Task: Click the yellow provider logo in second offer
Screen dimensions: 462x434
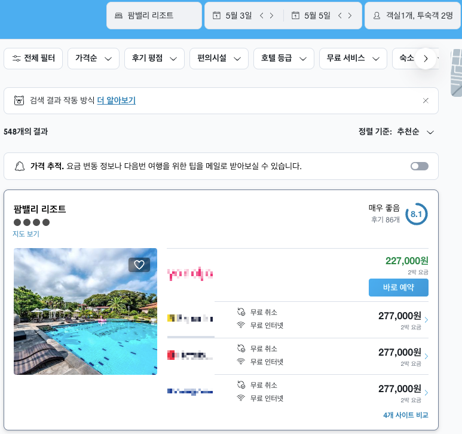Action: 190,319
